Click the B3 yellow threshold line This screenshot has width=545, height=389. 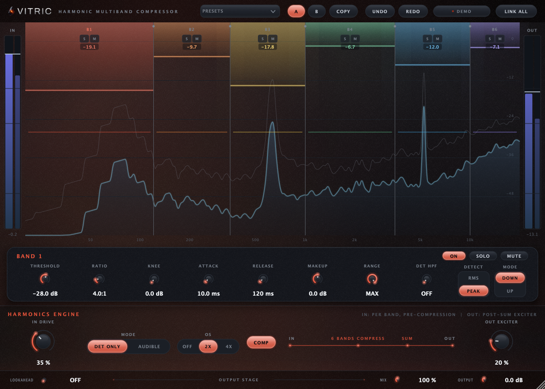click(268, 86)
